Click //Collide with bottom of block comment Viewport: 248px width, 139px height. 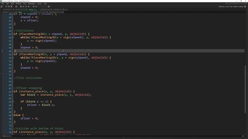tap(39, 129)
